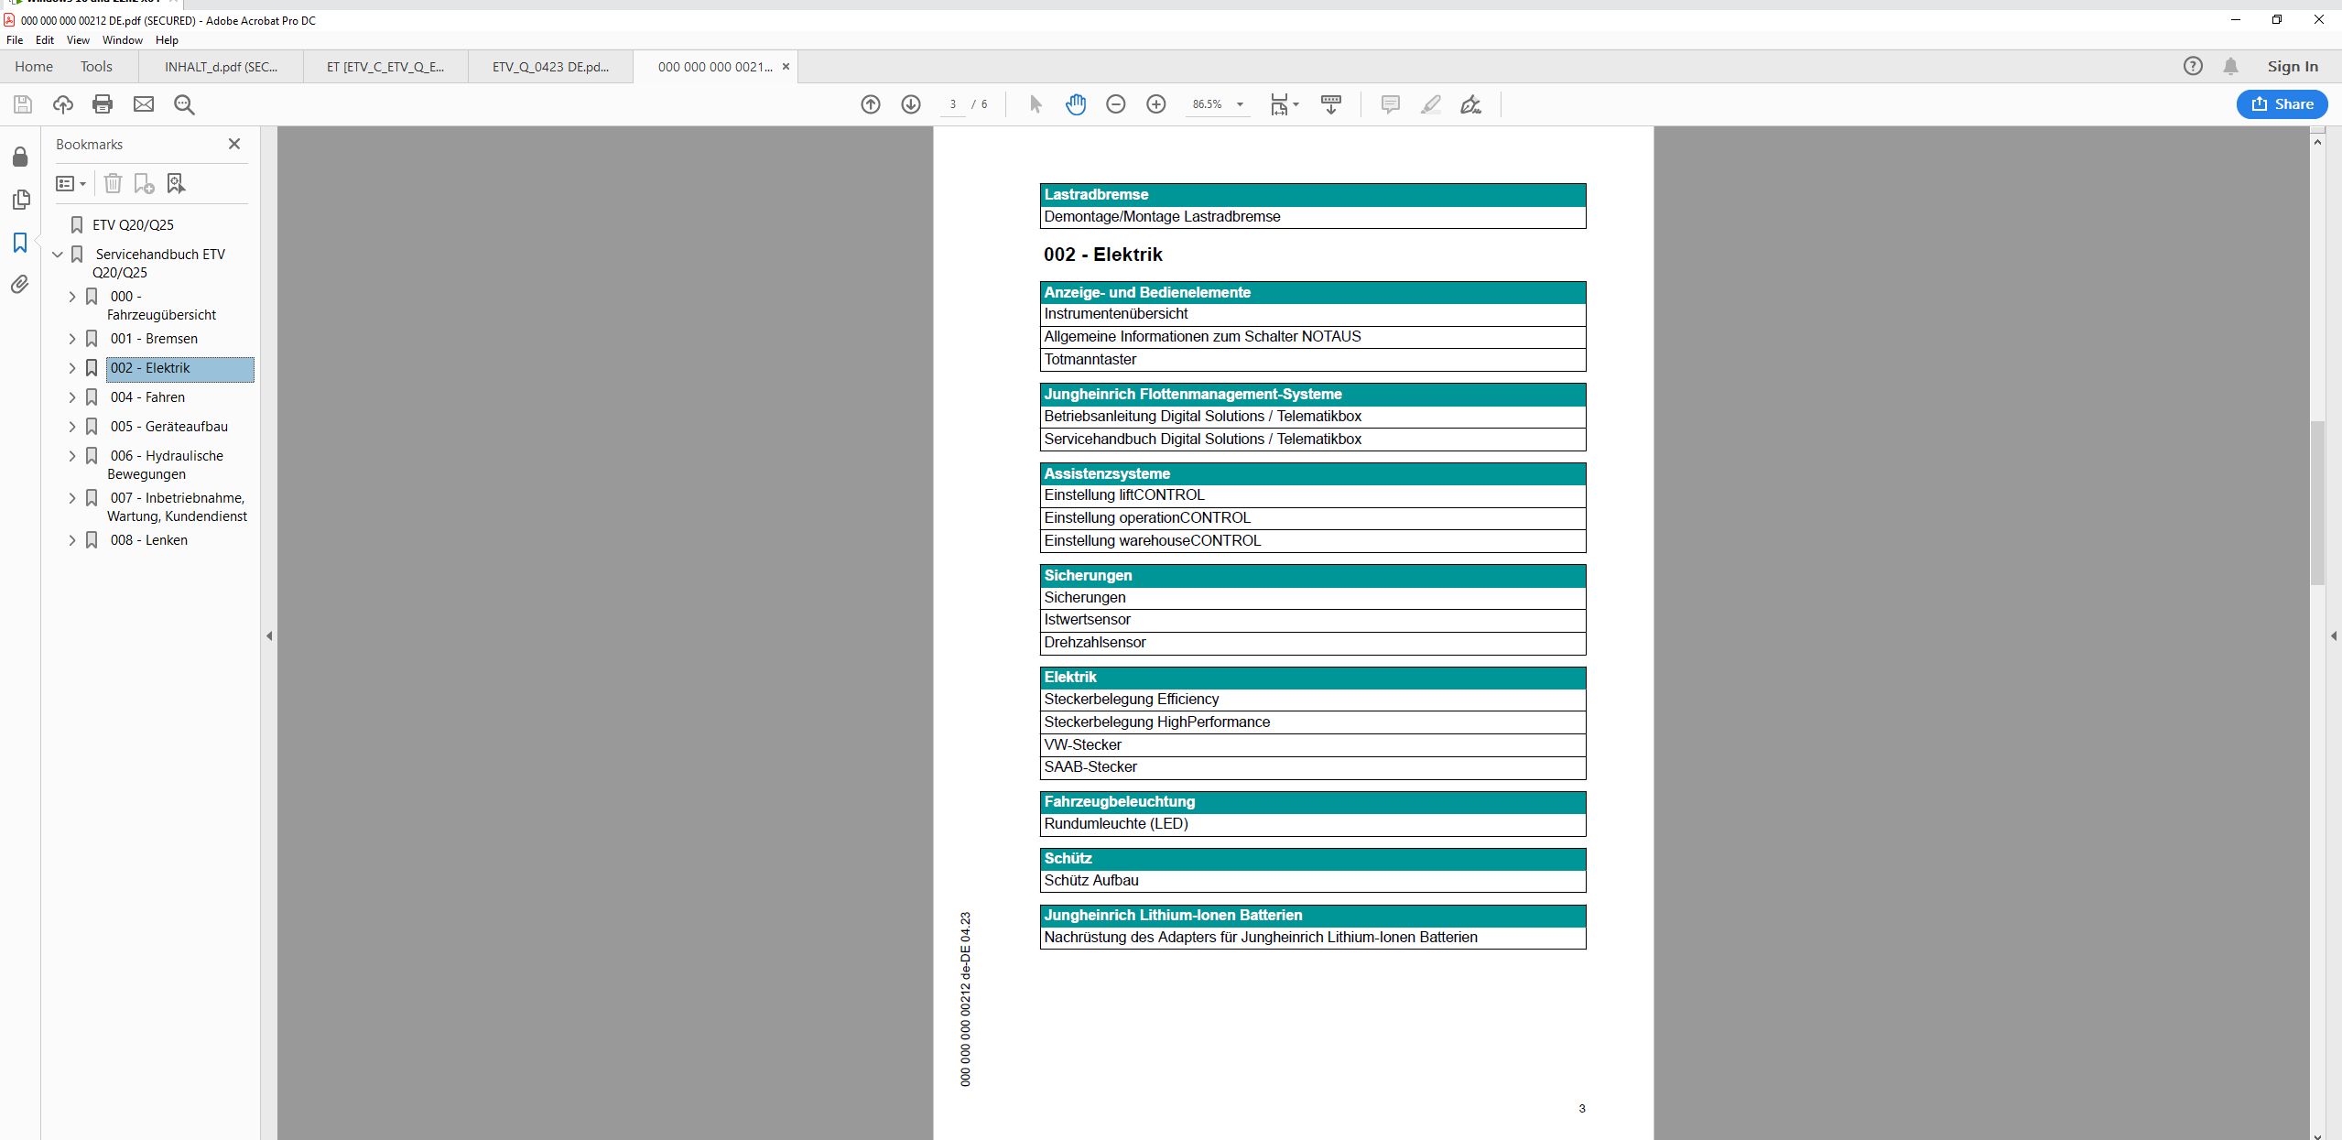Go to previous page arrow
Image resolution: width=2342 pixels, height=1140 pixels.
871,104
